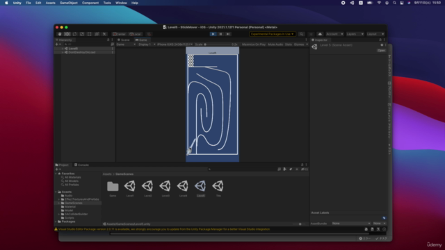Viewport: 445px width, 250px height.
Task: Open the Level1 scene asset
Action: tap(130, 188)
